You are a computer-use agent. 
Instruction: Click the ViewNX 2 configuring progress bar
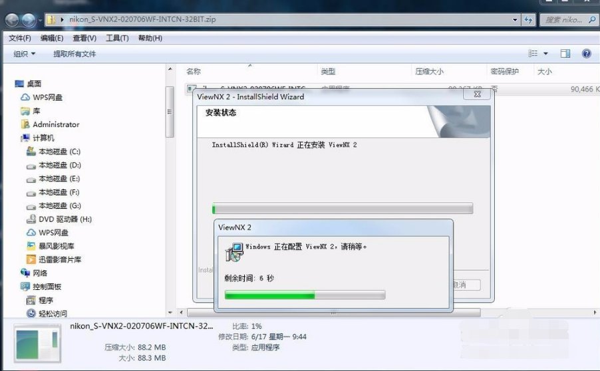coord(305,295)
